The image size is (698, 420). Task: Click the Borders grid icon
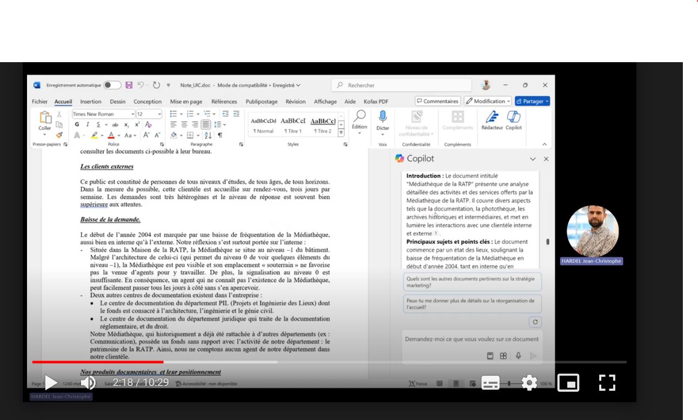click(x=190, y=135)
